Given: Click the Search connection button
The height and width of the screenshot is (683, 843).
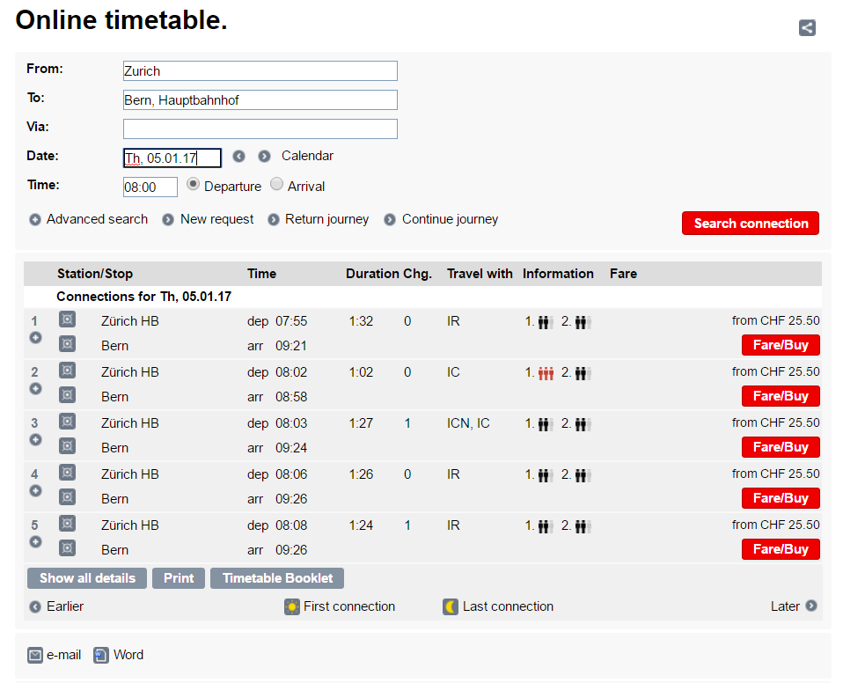Looking at the screenshot, I should [x=751, y=224].
